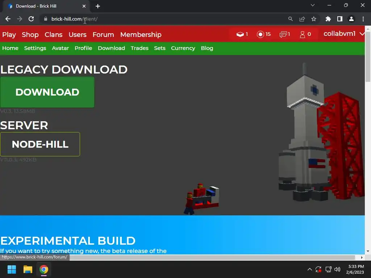The height and width of the screenshot is (278, 371).
Task: Open the Blog link
Action: tap(207, 48)
